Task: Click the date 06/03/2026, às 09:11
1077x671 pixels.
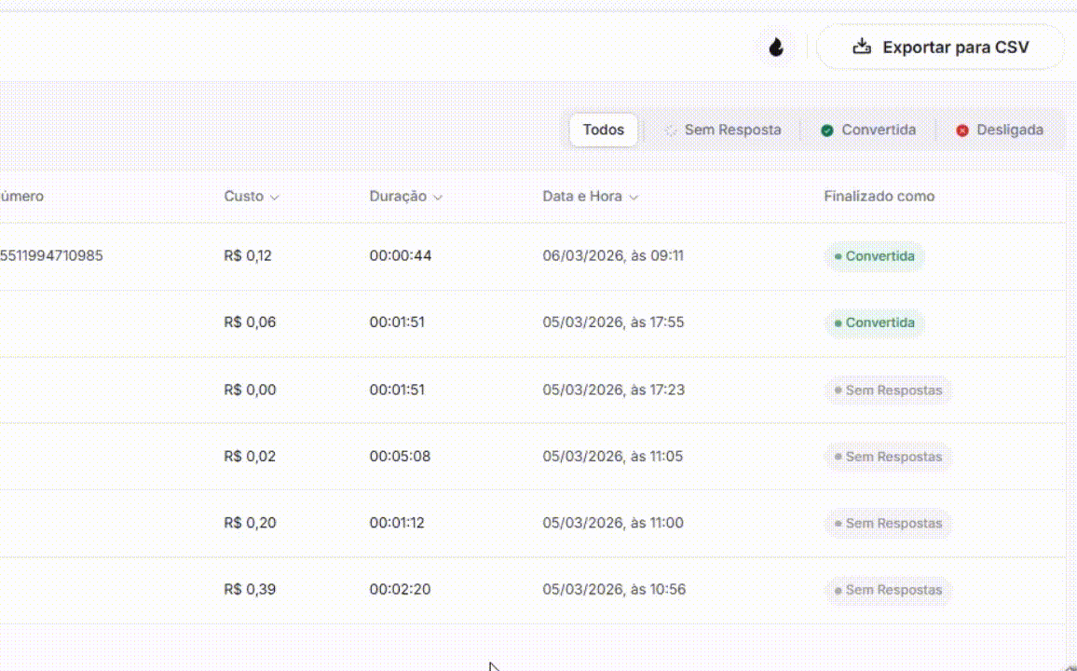Action: click(x=613, y=255)
